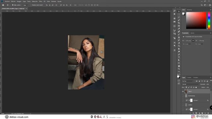The height and width of the screenshot is (119, 212).
Task: Open the Color panel flyout menu
Action: click(x=211, y=10)
